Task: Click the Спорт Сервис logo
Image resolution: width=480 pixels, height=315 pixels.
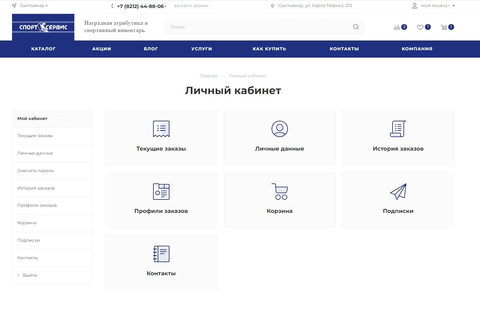Action: pos(43,27)
